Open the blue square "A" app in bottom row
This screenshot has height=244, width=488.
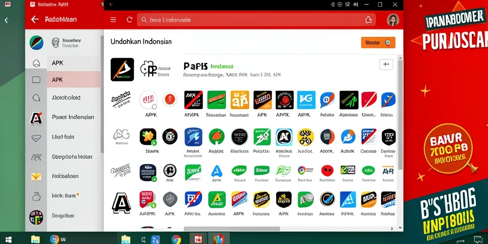(347, 200)
